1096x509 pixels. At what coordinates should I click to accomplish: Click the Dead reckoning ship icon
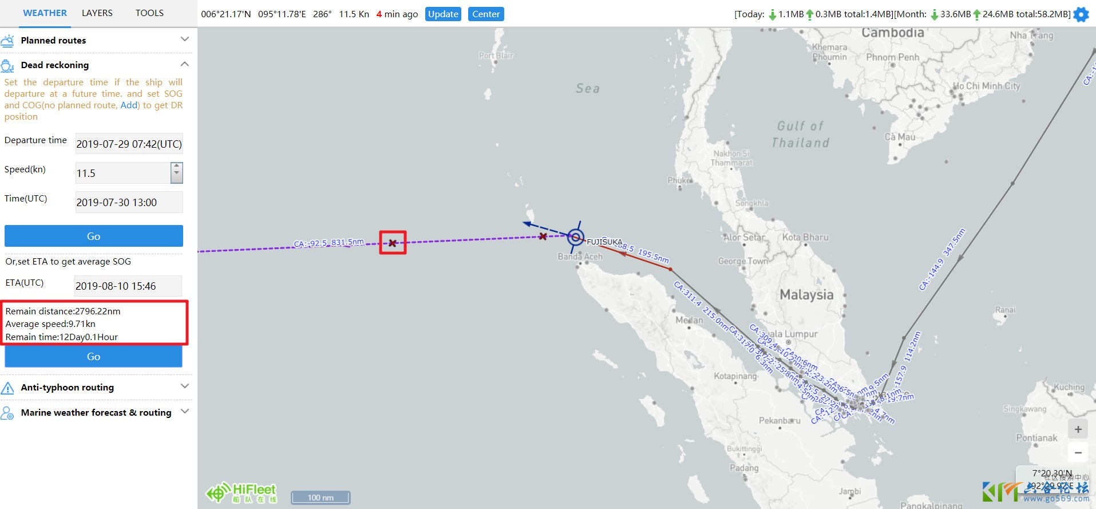8,65
